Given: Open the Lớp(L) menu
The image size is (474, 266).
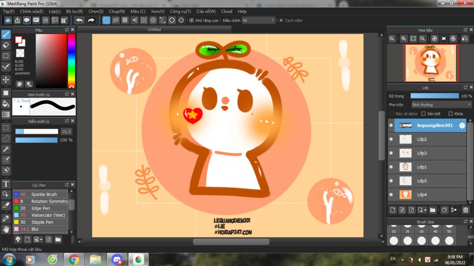Looking at the screenshot, I should (55, 11).
